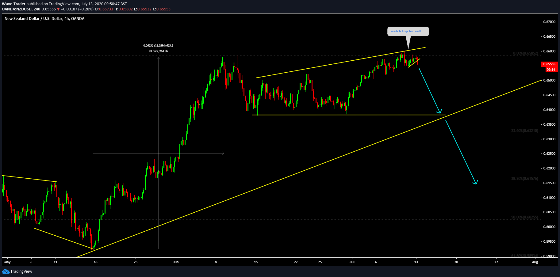Click the 0.60500 price axis label
The image size is (560, 277).
tap(549, 212)
